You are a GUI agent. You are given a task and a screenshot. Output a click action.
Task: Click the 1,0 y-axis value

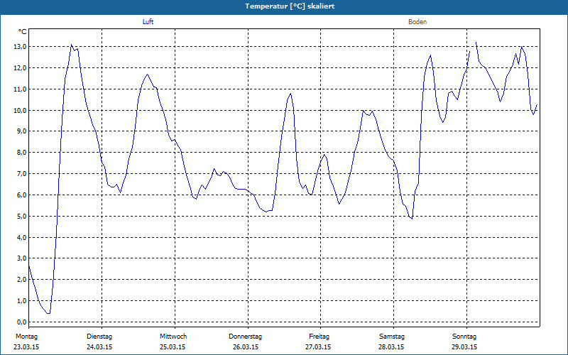coord(21,300)
